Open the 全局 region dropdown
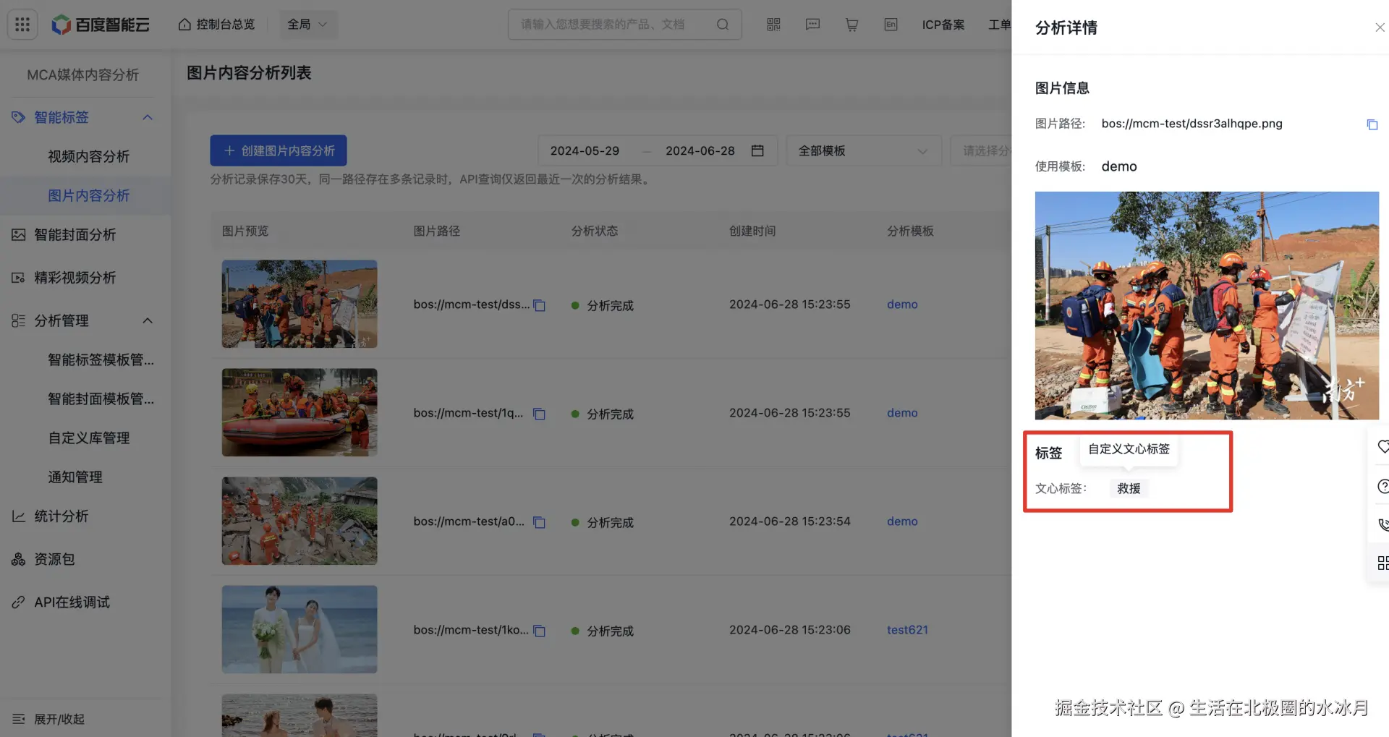The width and height of the screenshot is (1389, 737). [307, 25]
